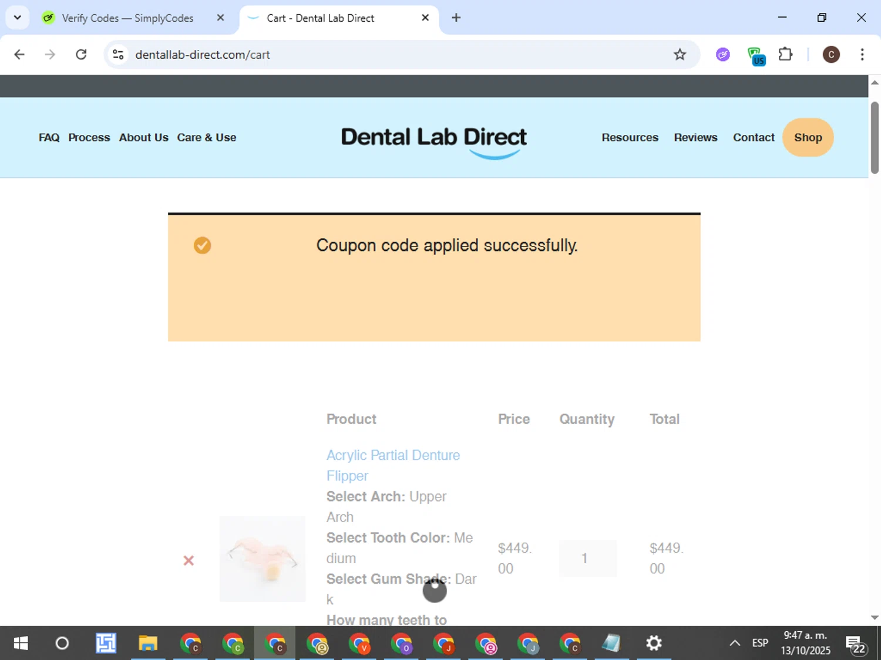Close the Cart - Dental Lab Direct tab
Viewport: 881px width, 660px height.
pyautogui.click(x=425, y=18)
